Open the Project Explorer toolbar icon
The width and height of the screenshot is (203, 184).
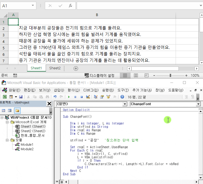click(x=96, y=97)
